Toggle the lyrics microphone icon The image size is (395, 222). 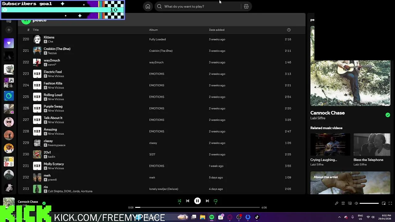tap(336, 203)
